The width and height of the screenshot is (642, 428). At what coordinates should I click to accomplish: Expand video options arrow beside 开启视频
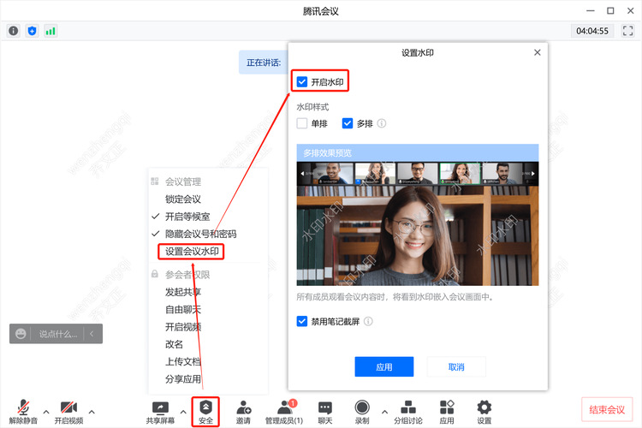[x=92, y=412]
